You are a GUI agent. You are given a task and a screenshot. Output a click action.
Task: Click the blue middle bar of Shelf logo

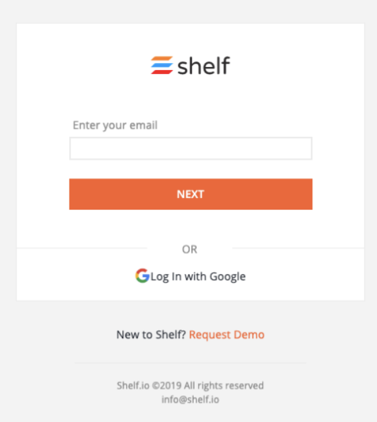[162, 65]
